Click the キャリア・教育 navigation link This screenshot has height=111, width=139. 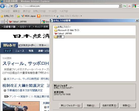(40, 27)
